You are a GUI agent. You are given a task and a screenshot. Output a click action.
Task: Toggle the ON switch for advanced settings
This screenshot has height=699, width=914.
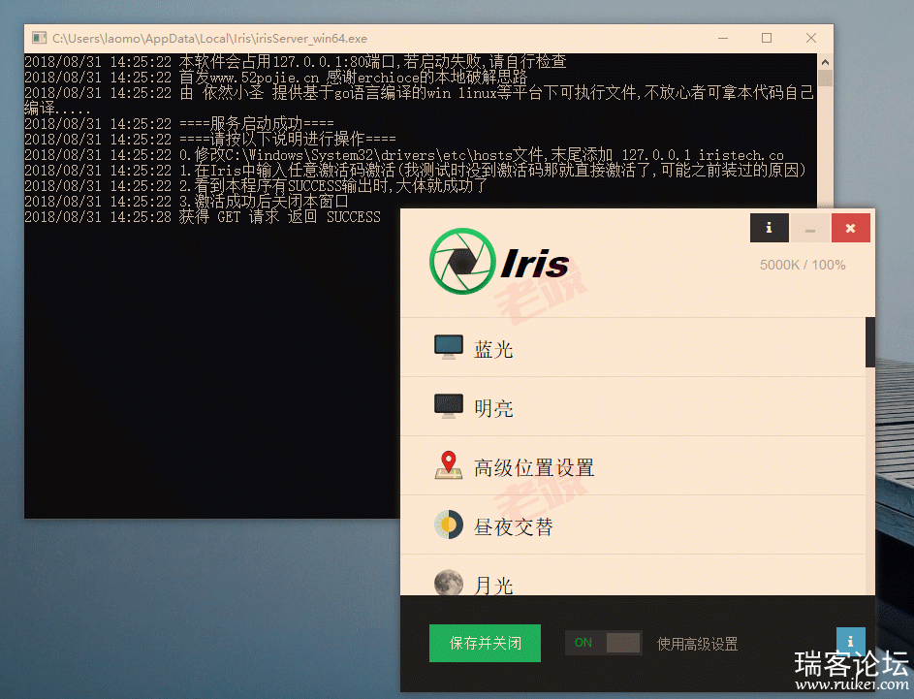tap(603, 643)
